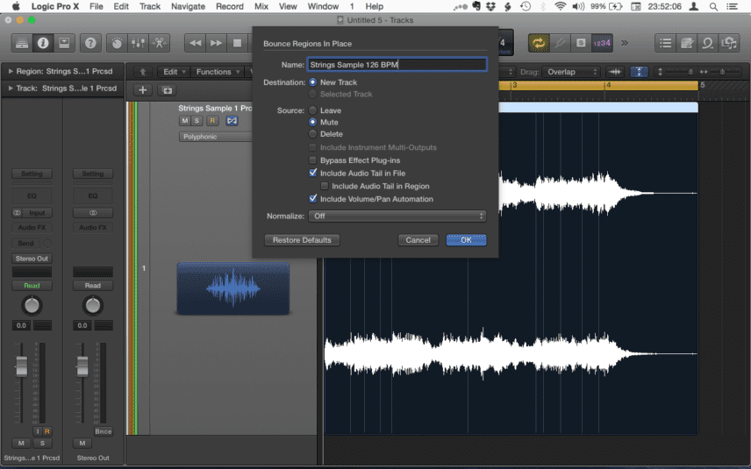Image resolution: width=751 pixels, height=469 pixels.
Task: Click the Stop transport button
Action: [237, 43]
